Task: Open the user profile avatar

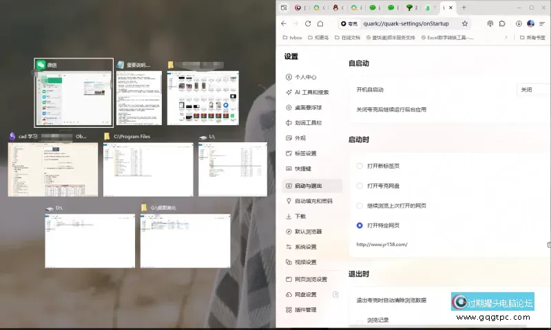Action: point(530,23)
